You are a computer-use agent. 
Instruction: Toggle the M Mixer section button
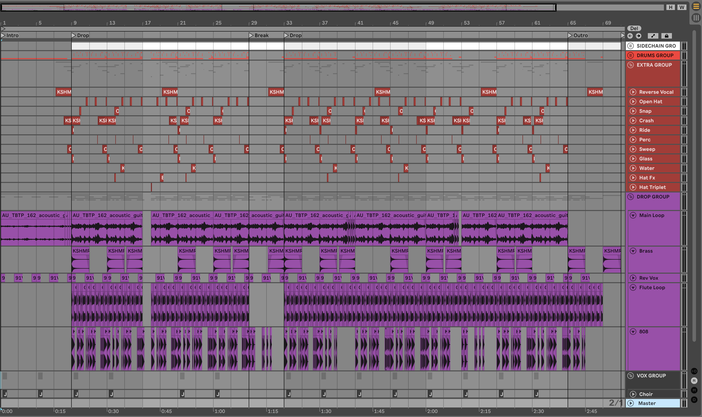pos(694,390)
